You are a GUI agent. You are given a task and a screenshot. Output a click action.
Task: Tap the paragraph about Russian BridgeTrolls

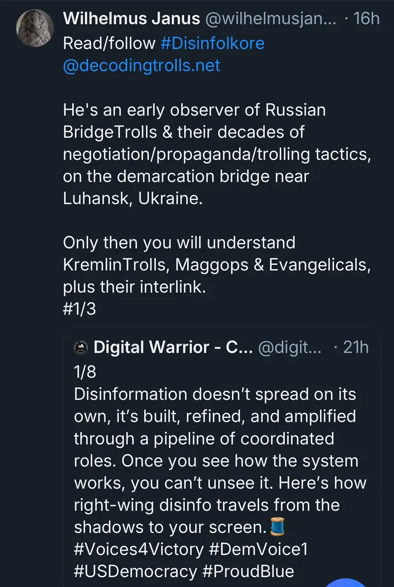[x=217, y=154]
